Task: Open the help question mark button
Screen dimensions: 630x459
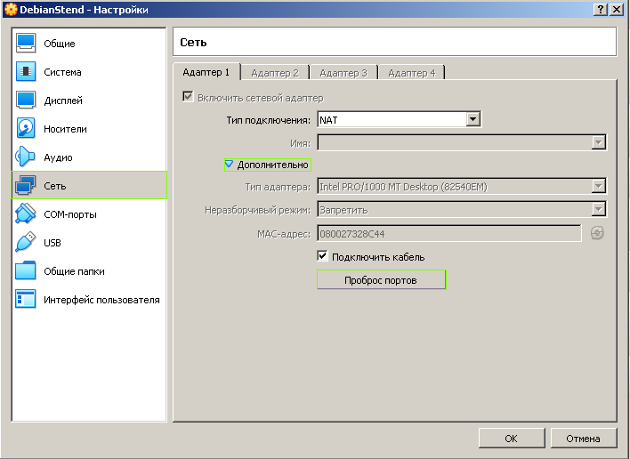Action: [x=601, y=10]
